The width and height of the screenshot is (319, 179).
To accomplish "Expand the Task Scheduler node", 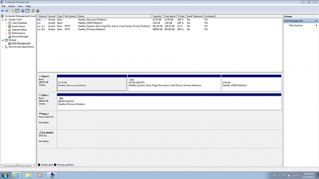I will [6, 23].
